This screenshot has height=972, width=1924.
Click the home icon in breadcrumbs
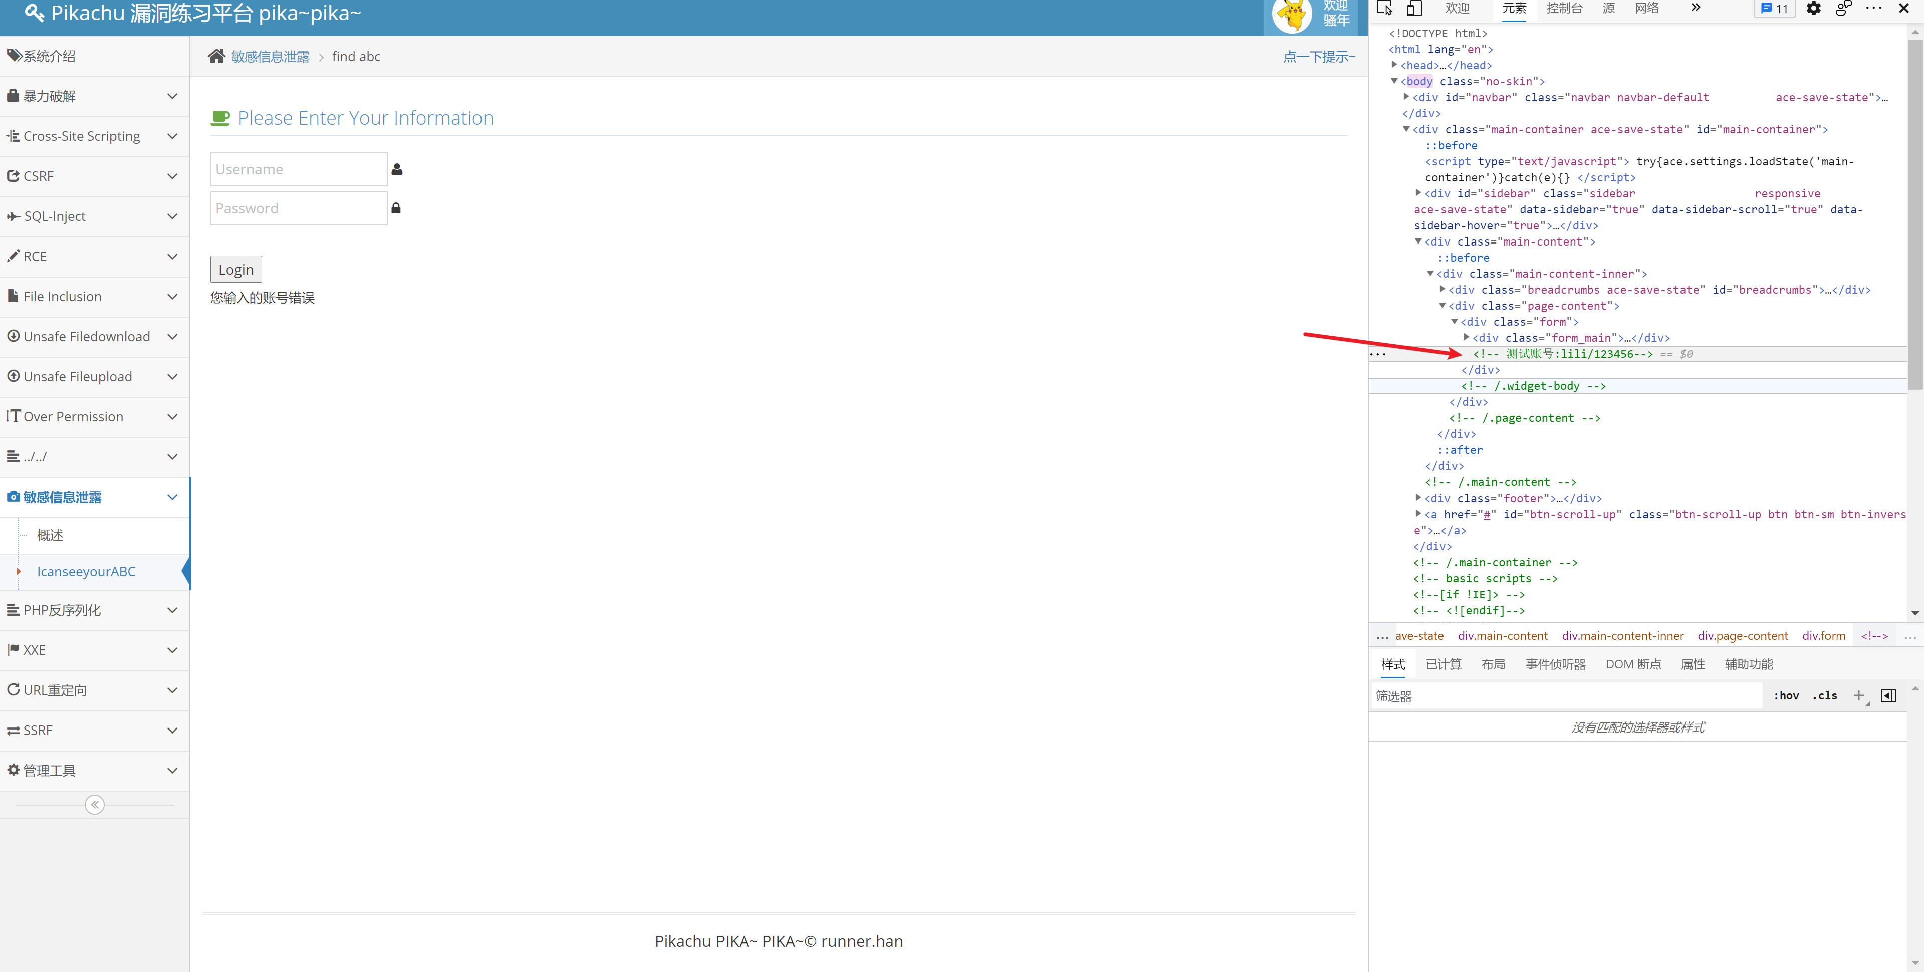tap(216, 56)
